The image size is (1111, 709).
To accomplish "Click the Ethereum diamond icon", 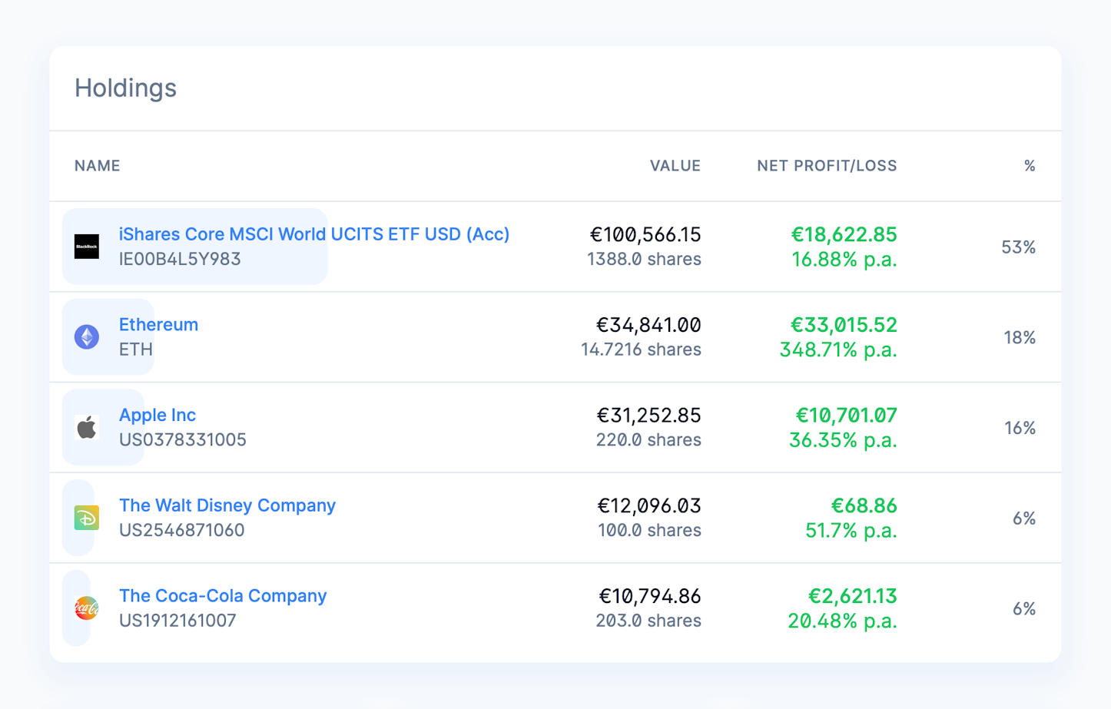I will pyautogui.click(x=88, y=336).
